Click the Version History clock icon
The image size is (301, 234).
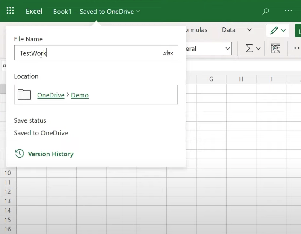[19, 154]
